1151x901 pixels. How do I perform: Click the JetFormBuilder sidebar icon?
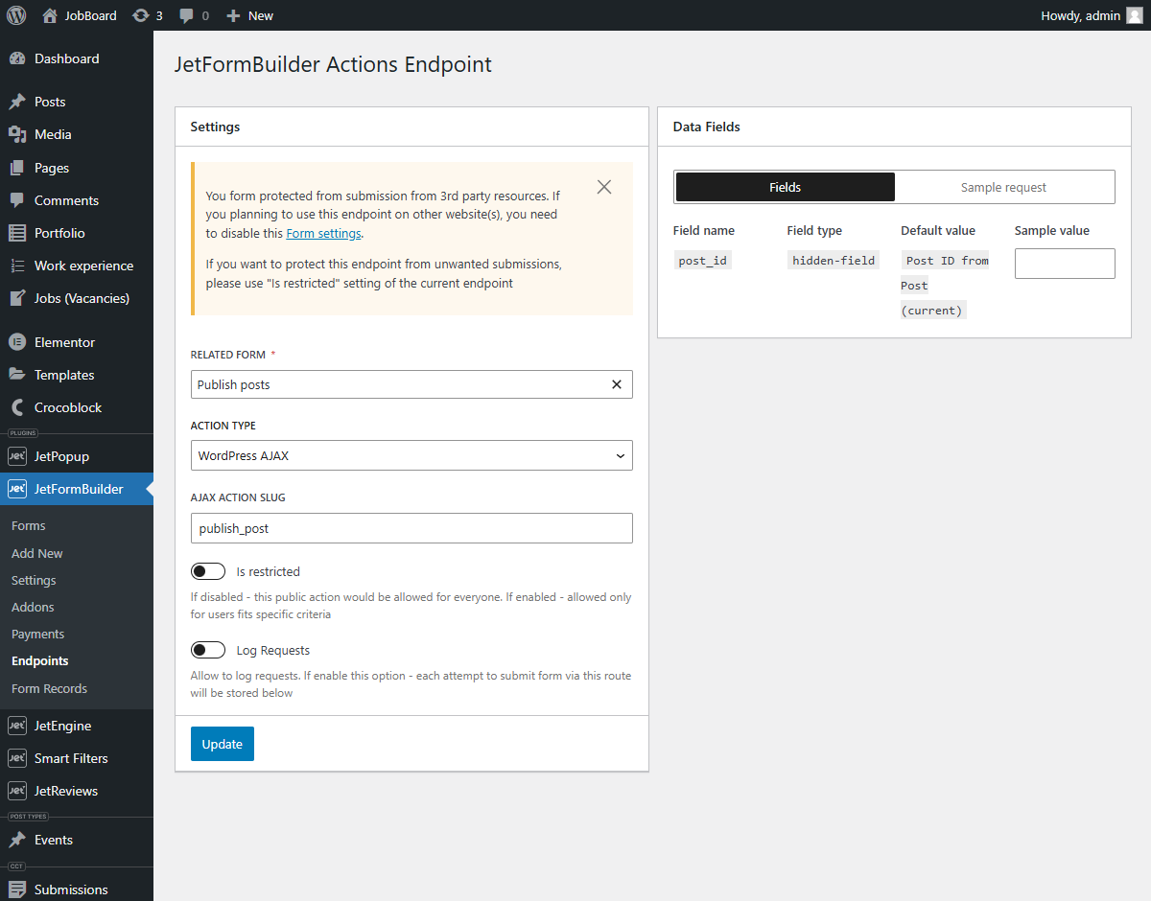pos(17,489)
